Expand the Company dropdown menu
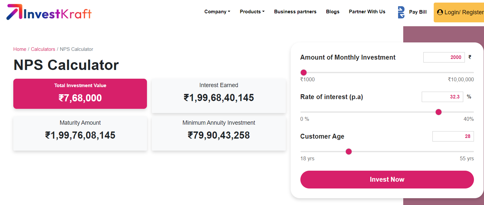Viewport: 484px width, 205px height. click(217, 12)
